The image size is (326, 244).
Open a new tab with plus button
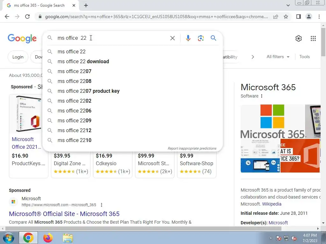click(x=86, y=6)
